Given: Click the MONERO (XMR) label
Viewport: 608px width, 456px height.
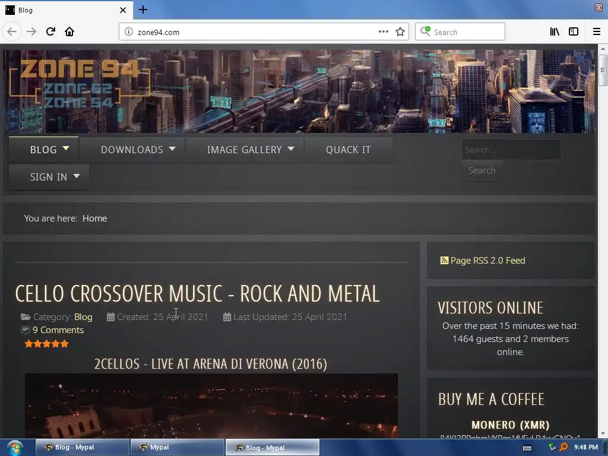Looking at the screenshot, I should point(510,425).
